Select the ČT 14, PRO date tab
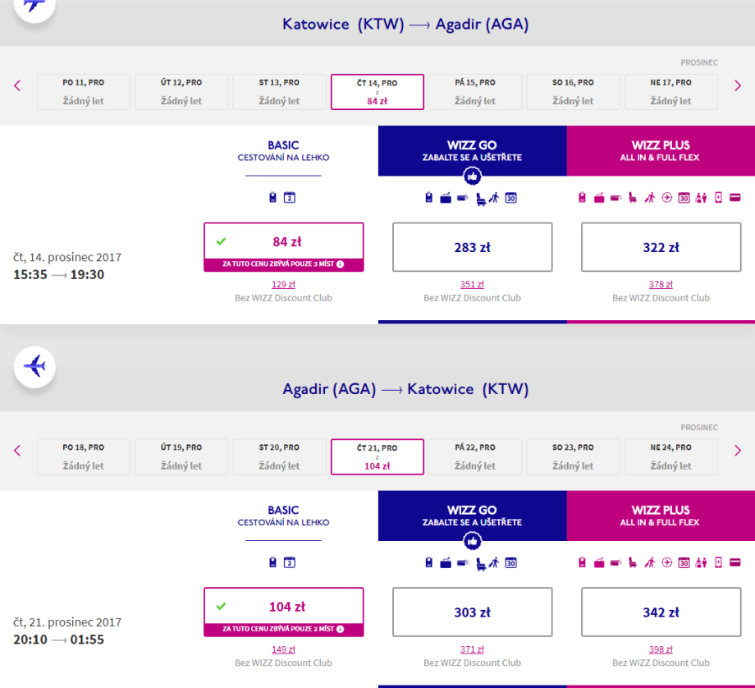Screen dimensions: 755x688 tap(377, 92)
